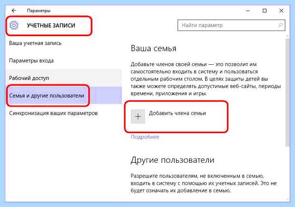The image size is (295, 207).
Task: Click the plus icon to add family member
Action: click(138, 117)
